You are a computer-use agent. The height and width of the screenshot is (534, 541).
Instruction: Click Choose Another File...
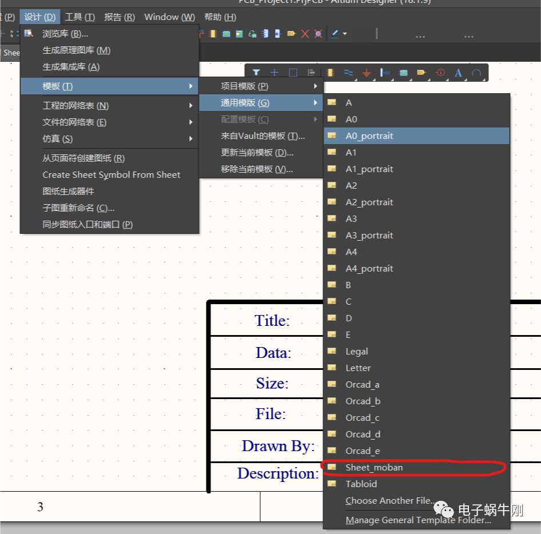416,500
